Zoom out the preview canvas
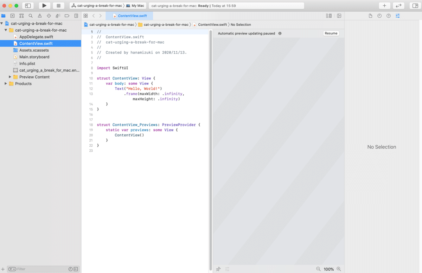The image size is (422, 273). pyautogui.click(x=318, y=269)
